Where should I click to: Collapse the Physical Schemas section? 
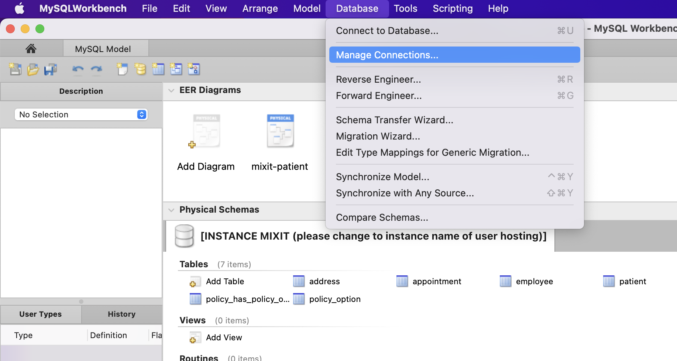click(x=171, y=210)
